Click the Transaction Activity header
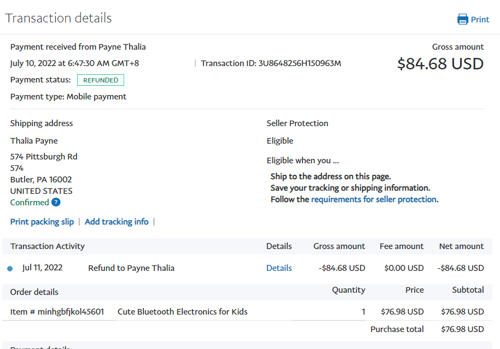 [48, 246]
